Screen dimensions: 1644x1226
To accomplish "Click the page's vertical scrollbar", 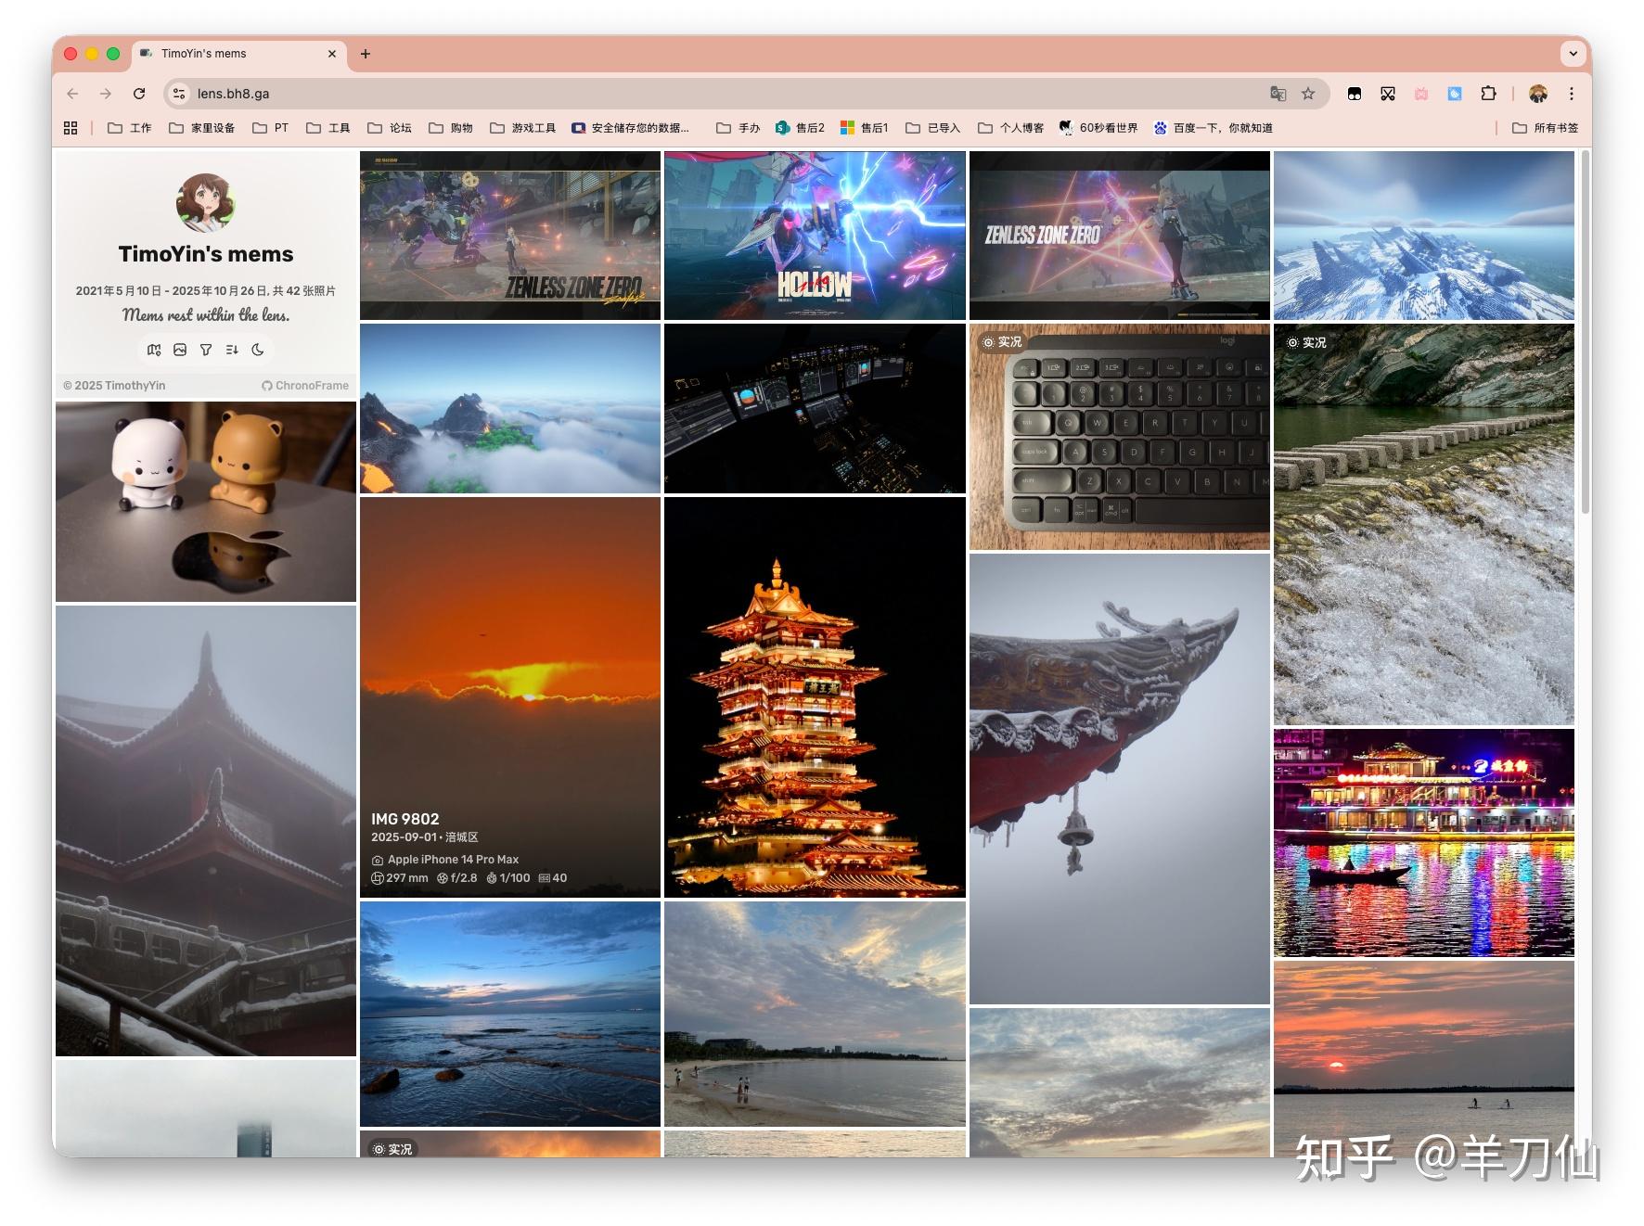I will point(1586,332).
